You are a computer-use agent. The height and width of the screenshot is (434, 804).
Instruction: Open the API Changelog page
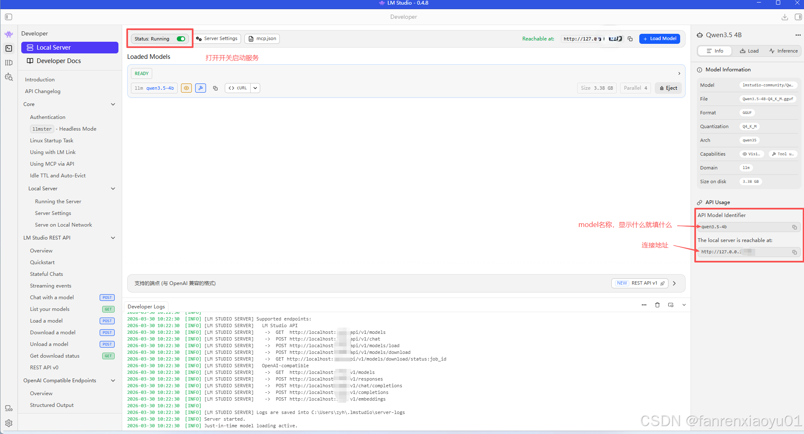coord(43,91)
